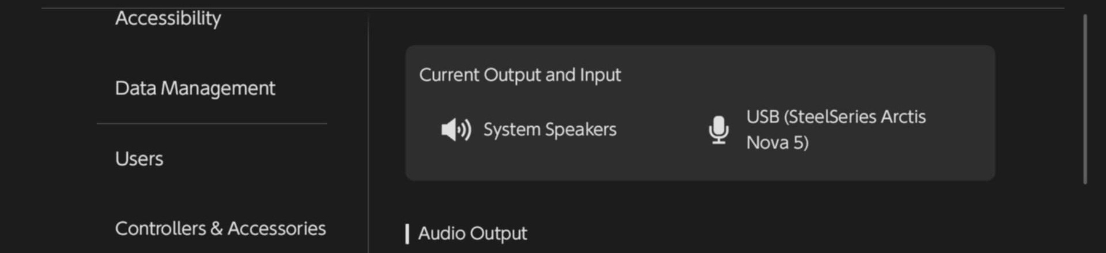Open the Accessibility settings category
1106x253 pixels.
point(168,18)
